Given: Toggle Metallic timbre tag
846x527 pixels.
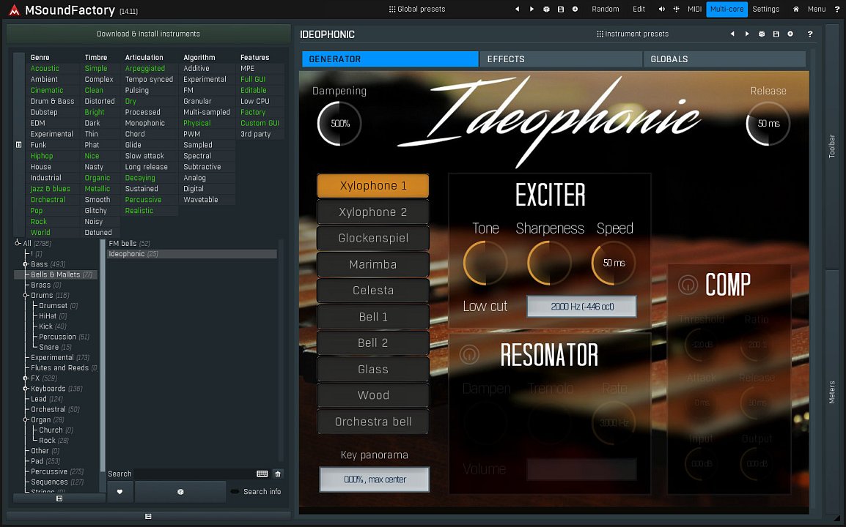Looking at the screenshot, I should [x=97, y=189].
